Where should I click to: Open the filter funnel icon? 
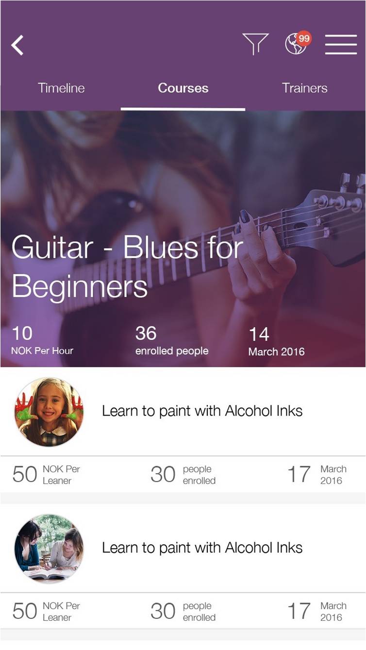pyautogui.click(x=255, y=44)
